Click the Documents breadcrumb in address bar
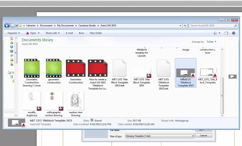Screen dimensions: 242x146 coord(46,26)
